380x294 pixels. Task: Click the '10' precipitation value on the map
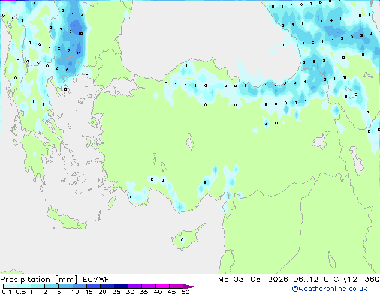pos(80,33)
